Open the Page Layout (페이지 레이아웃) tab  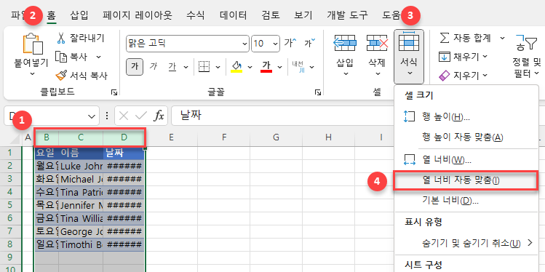point(138,15)
